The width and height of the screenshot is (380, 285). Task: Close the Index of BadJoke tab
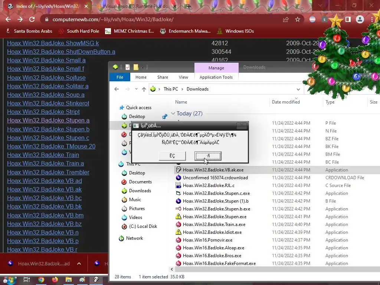86,6
